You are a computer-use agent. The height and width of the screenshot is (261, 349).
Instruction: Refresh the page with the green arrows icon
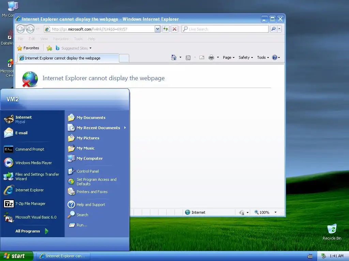[166, 29]
